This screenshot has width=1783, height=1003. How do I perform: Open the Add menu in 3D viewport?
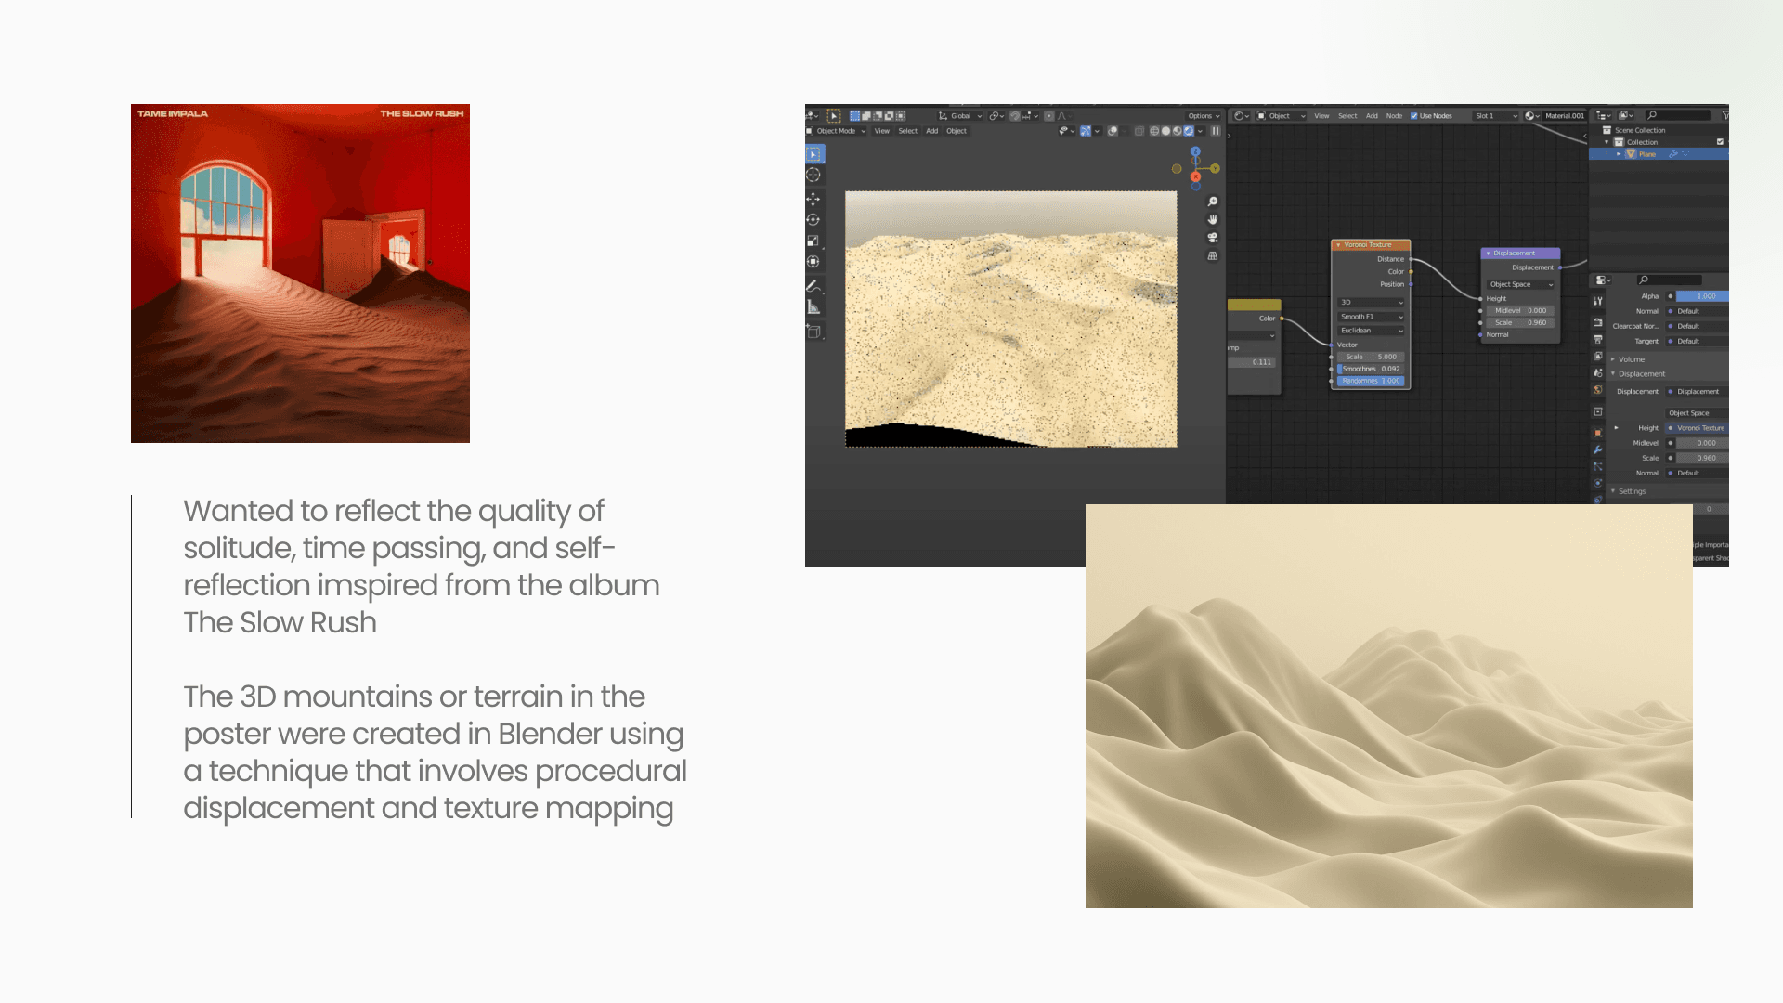point(931,131)
